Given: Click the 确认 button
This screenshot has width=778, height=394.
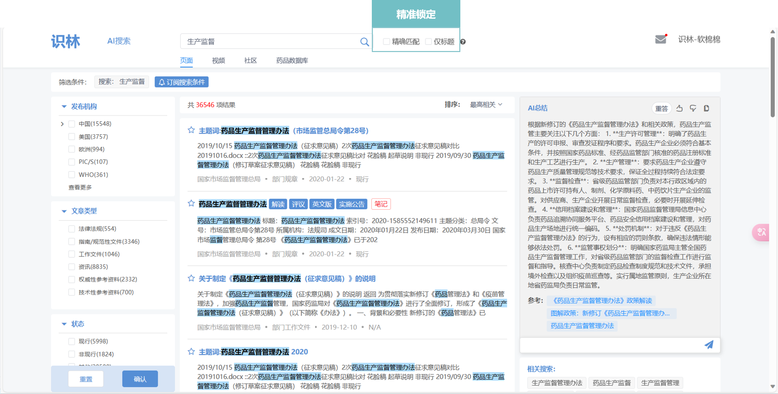Looking at the screenshot, I should (x=140, y=379).
